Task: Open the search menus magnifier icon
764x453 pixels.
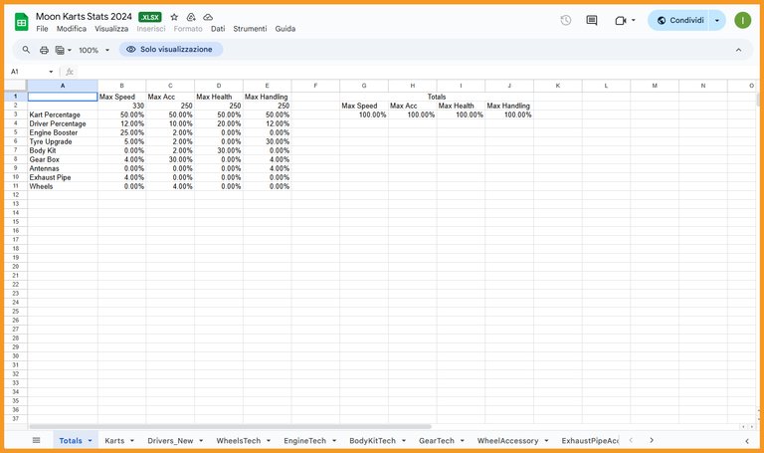Action: click(x=26, y=50)
